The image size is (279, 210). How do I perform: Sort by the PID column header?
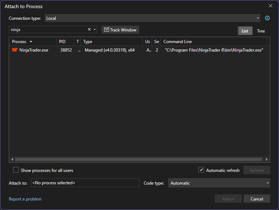point(65,42)
